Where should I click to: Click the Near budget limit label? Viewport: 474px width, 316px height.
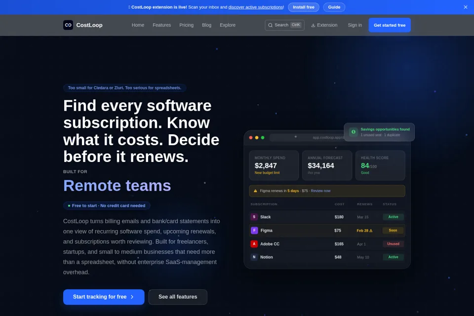[267, 173]
